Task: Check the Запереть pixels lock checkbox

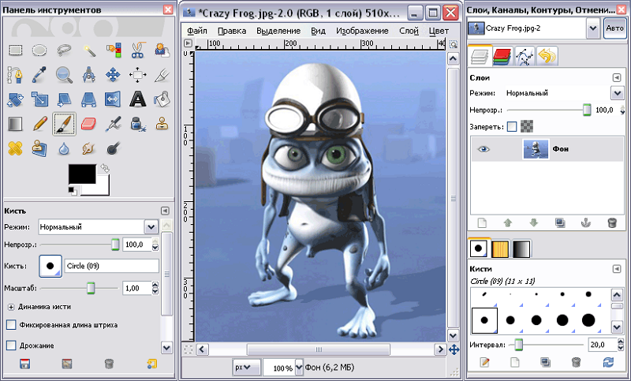Action: (512, 127)
